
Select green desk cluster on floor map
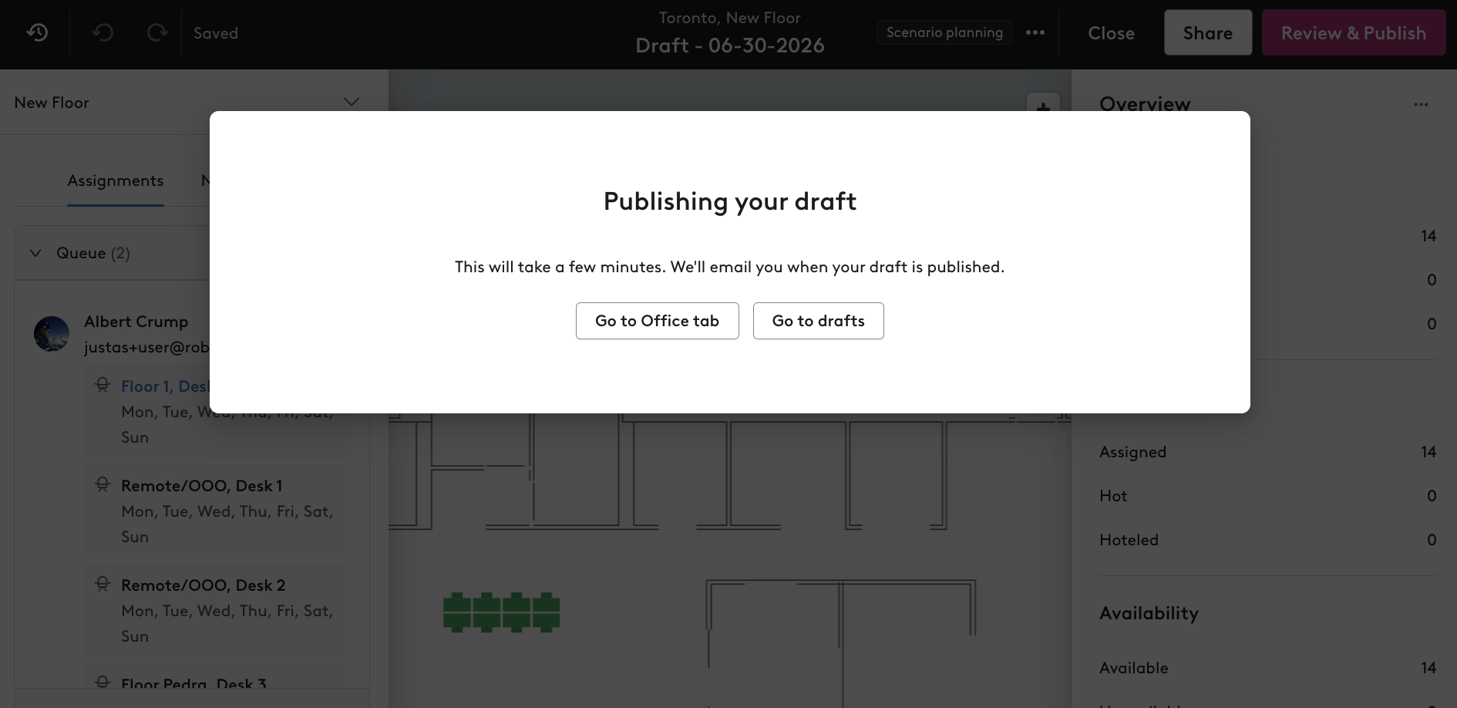click(x=502, y=612)
